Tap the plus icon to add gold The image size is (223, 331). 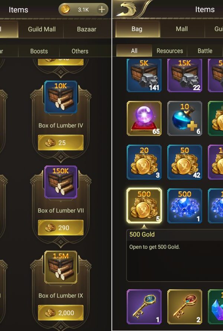102,10
